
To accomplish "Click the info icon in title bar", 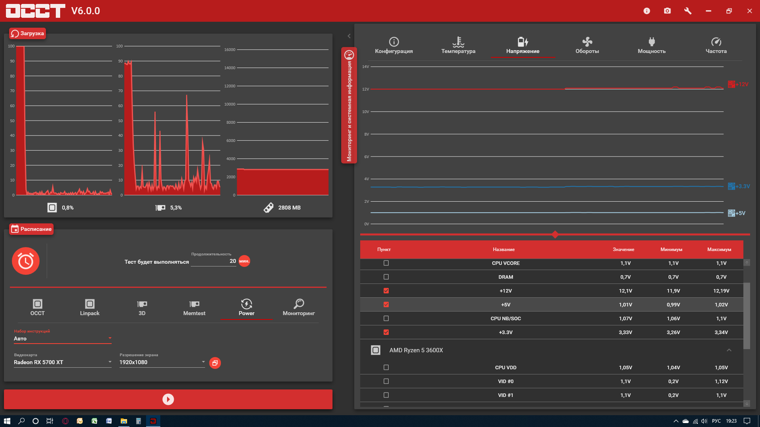I will coord(647,11).
